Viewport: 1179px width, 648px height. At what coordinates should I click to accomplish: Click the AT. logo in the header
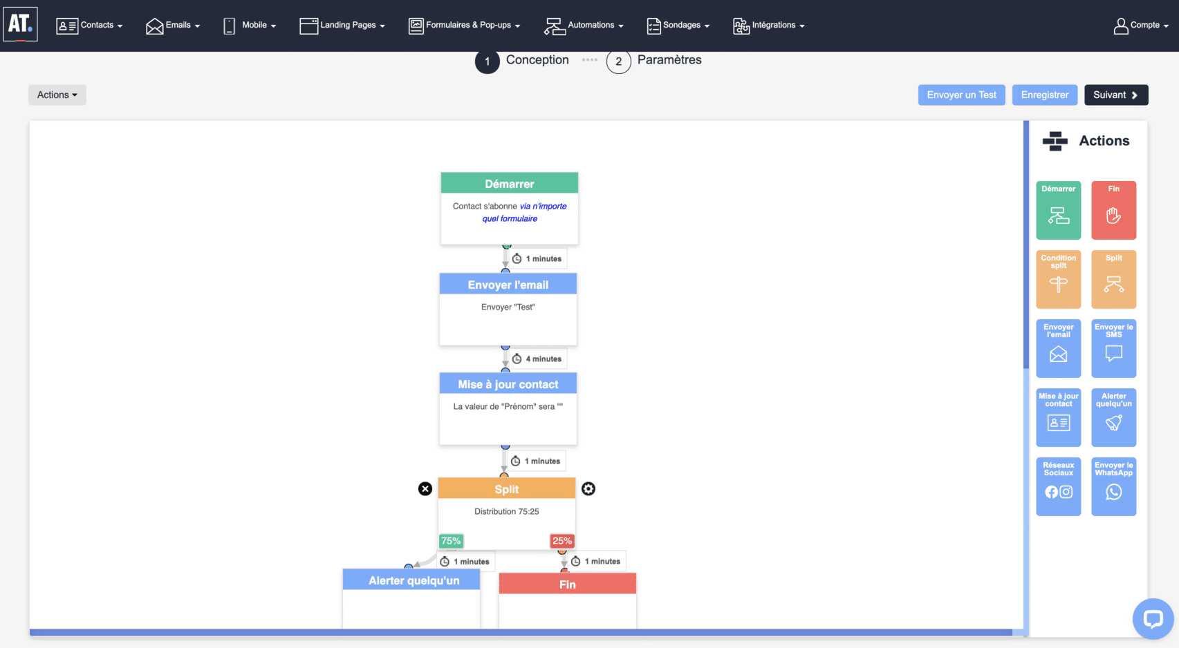click(20, 24)
